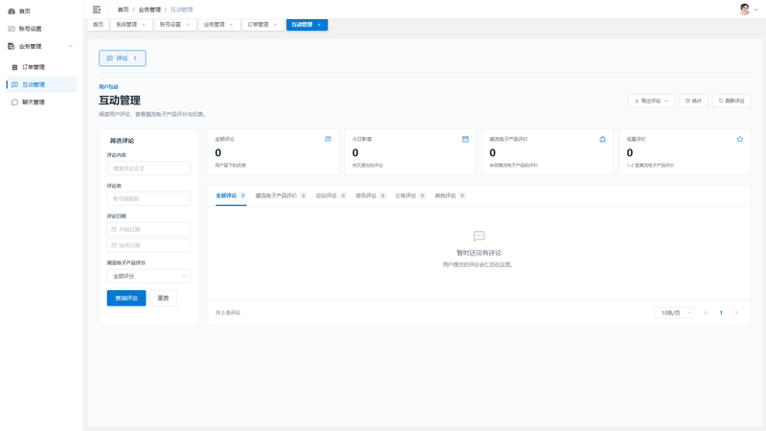This screenshot has width=766, height=431.
Task: Focus the 评论者 account input
Action: pyautogui.click(x=148, y=199)
